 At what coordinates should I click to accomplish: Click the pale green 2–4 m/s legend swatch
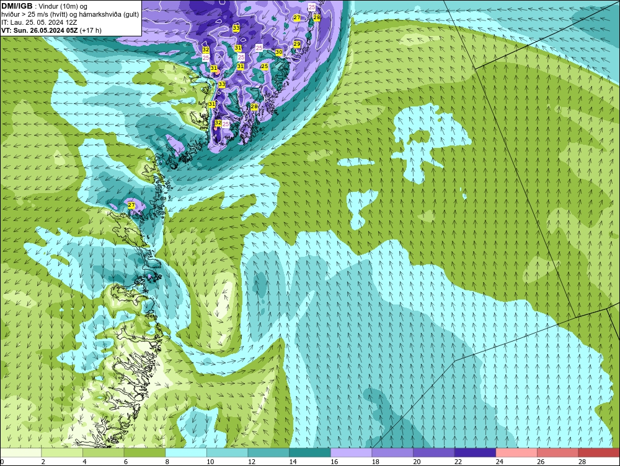(x=62, y=452)
